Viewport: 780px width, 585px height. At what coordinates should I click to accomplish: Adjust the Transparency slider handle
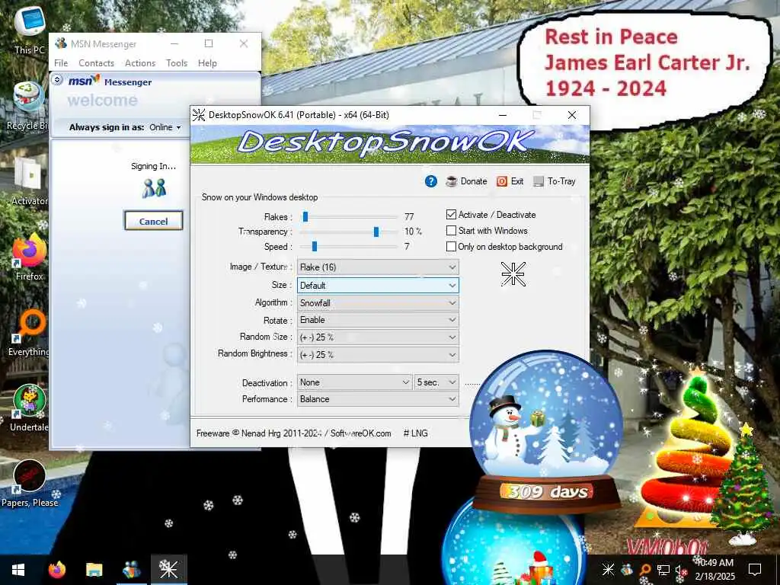376,232
